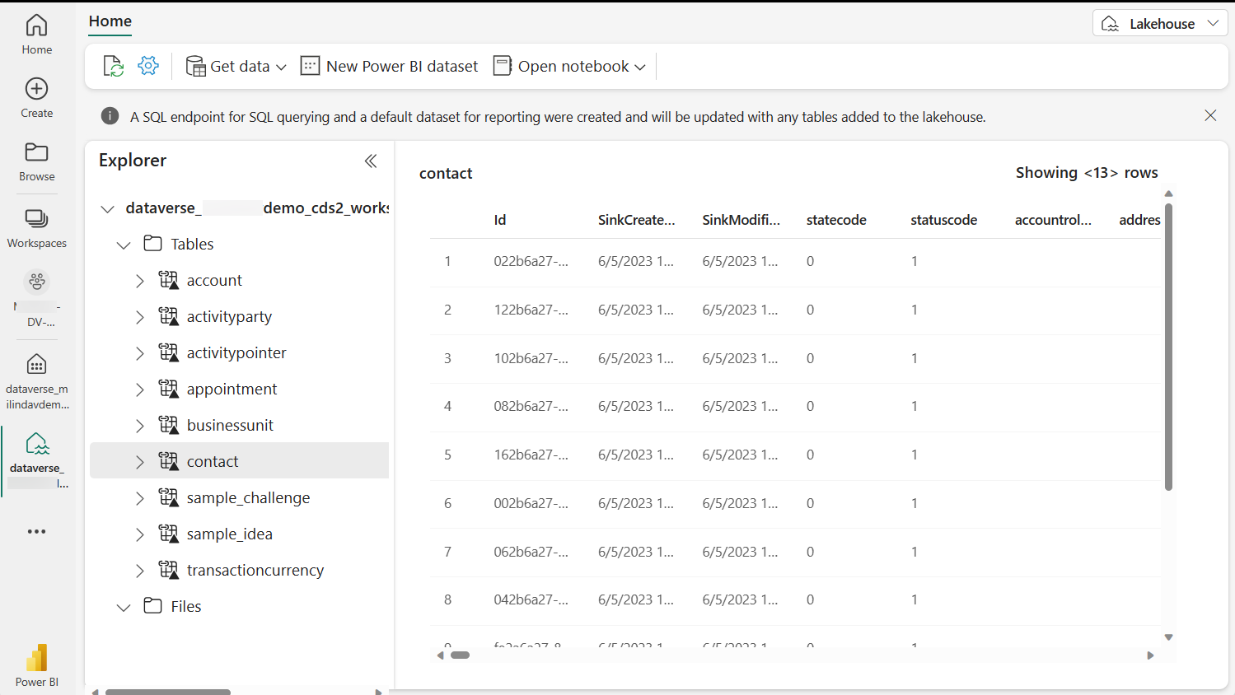Click New Power BI dataset
The image size is (1235, 695).
point(390,66)
